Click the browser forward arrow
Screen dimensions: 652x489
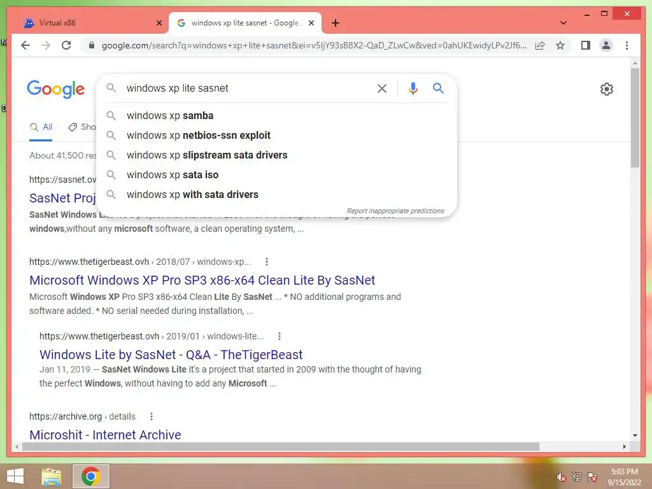point(46,45)
